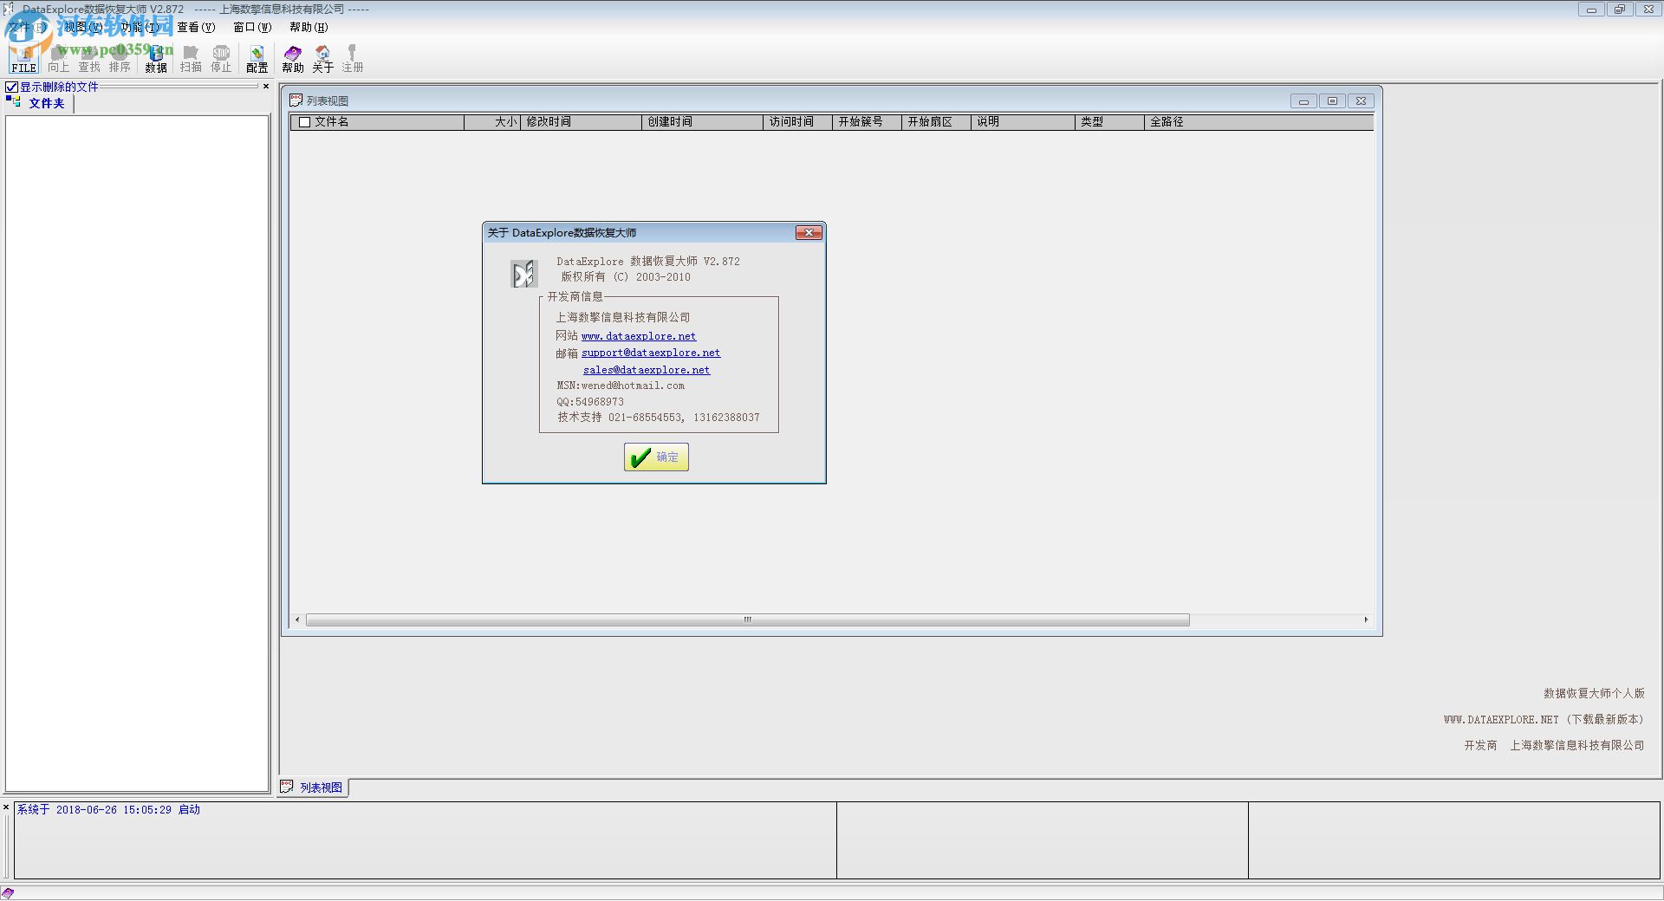Click the MSN:wened@hotmail.com text

(621, 386)
